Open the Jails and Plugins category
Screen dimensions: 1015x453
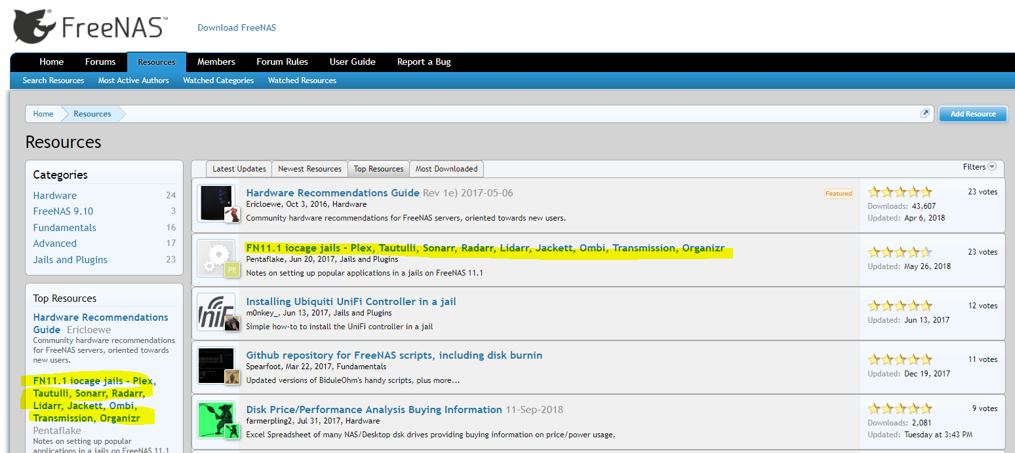click(70, 260)
